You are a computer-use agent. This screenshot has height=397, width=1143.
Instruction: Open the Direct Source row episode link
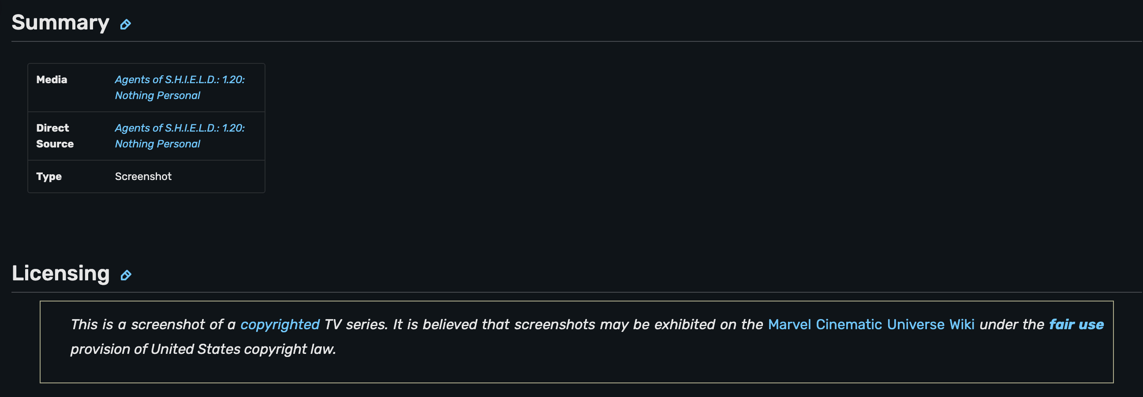pos(179,136)
